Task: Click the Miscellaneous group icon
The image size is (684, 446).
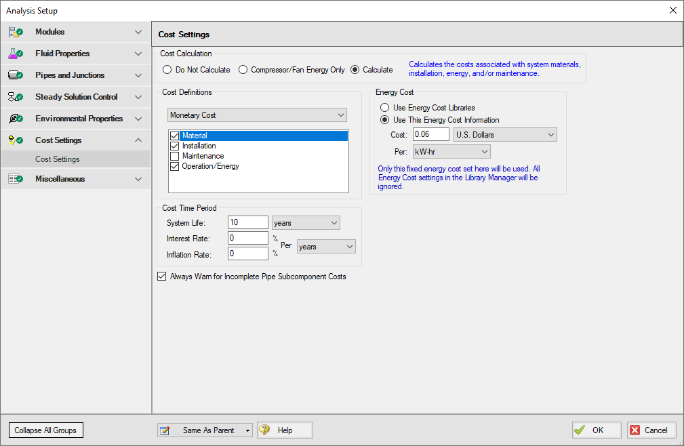Action: click(16, 179)
